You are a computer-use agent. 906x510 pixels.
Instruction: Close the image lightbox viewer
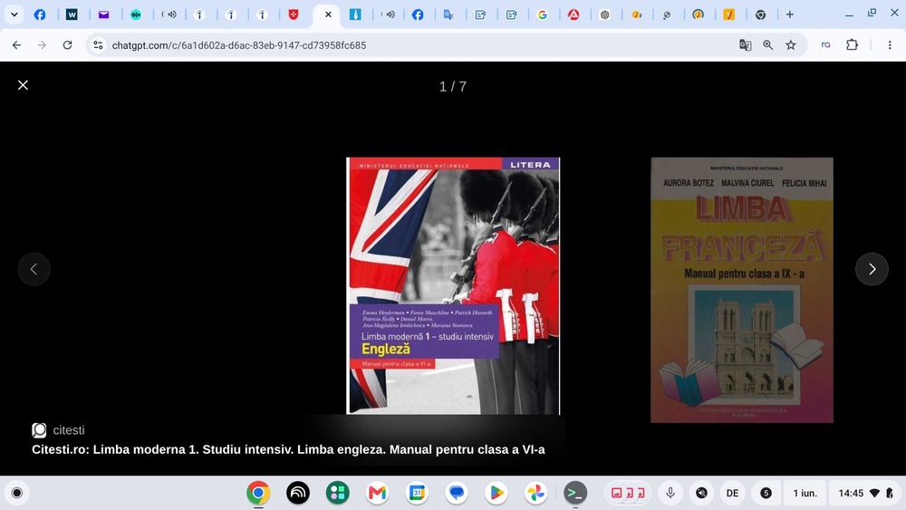pyautogui.click(x=23, y=85)
